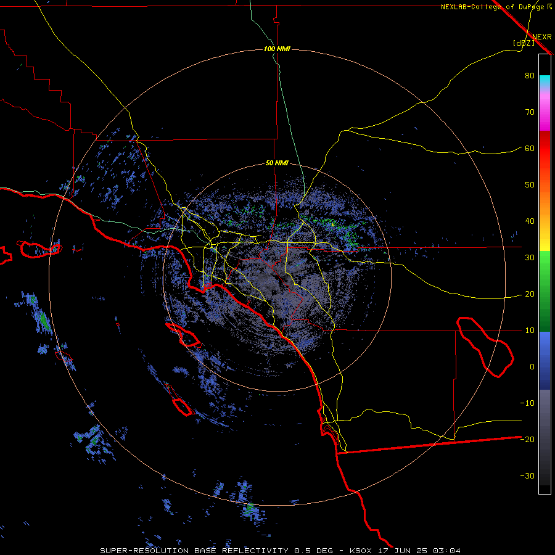Click the 0 value on the dBZ scale
Viewport: 555px width, 555px height.
point(532,367)
